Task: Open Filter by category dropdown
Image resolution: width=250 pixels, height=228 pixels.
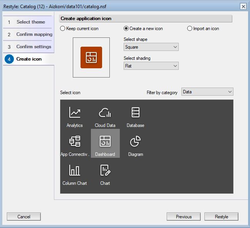Action: pyautogui.click(x=207, y=92)
